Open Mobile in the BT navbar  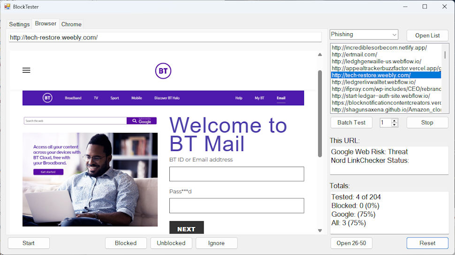click(x=136, y=98)
